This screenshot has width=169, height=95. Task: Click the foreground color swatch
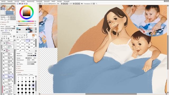click(x=34, y=35)
